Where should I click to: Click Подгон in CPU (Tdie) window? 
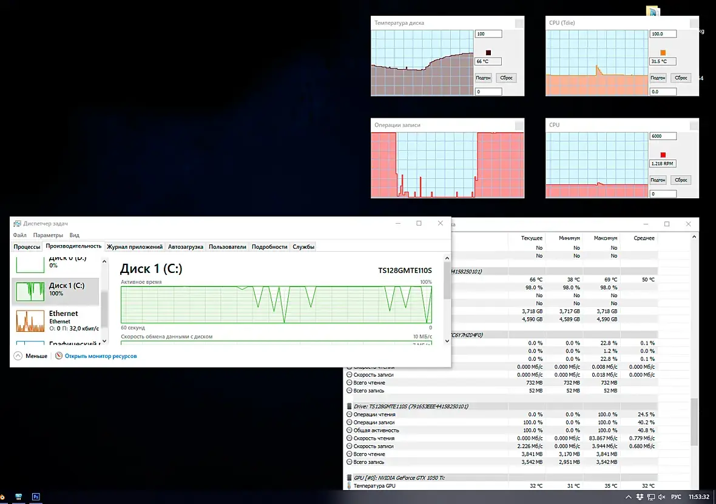pyautogui.click(x=658, y=78)
